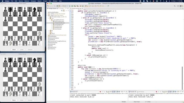Collapse the Chess project tree node
184x103 pixels.
47,15
